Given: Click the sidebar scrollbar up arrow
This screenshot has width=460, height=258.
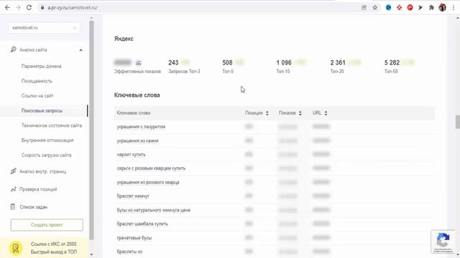Looking at the screenshot, I should click(91, 18).
